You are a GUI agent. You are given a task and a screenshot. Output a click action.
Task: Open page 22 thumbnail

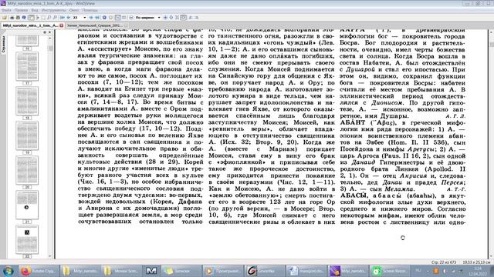27,239
